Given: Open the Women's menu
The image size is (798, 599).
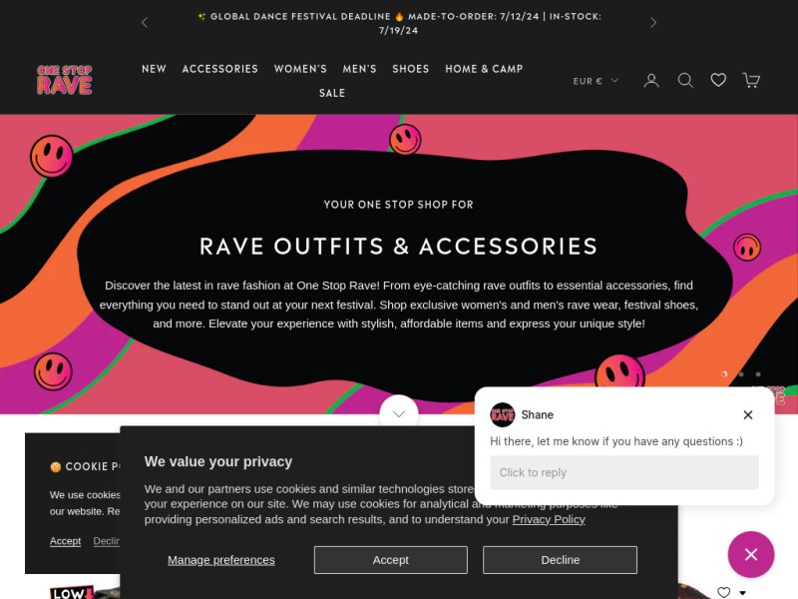Looking at the screenshot, I should [x=300, y=69].
